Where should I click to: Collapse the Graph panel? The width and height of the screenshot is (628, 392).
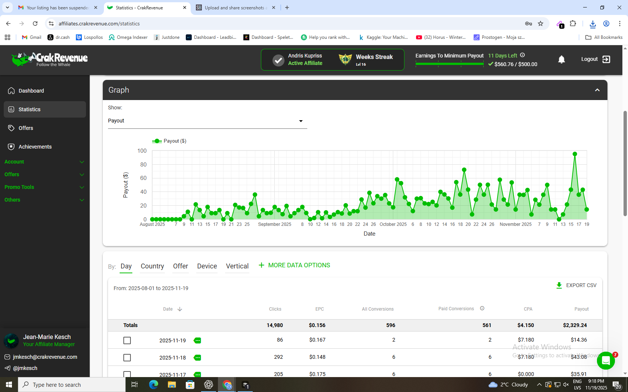coord(597,90)
